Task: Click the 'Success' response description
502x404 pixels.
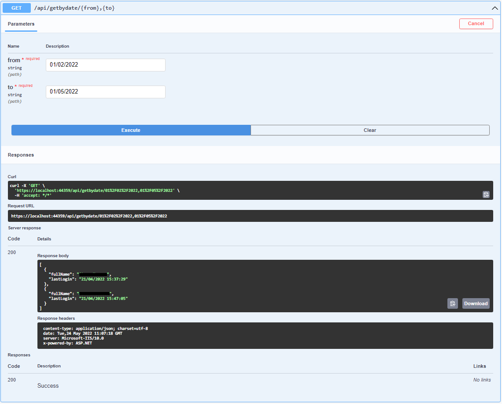Action: click(x=48, y=386)
